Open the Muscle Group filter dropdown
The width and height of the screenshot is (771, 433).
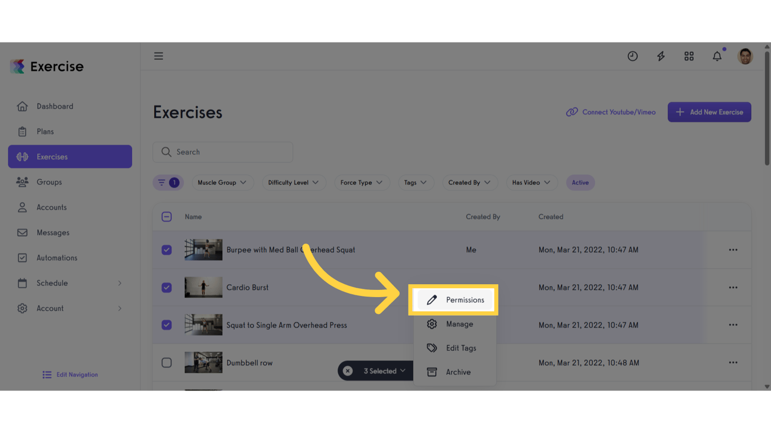point(222,182)
